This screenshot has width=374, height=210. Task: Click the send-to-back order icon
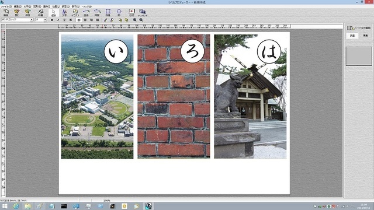coord(126,20)
